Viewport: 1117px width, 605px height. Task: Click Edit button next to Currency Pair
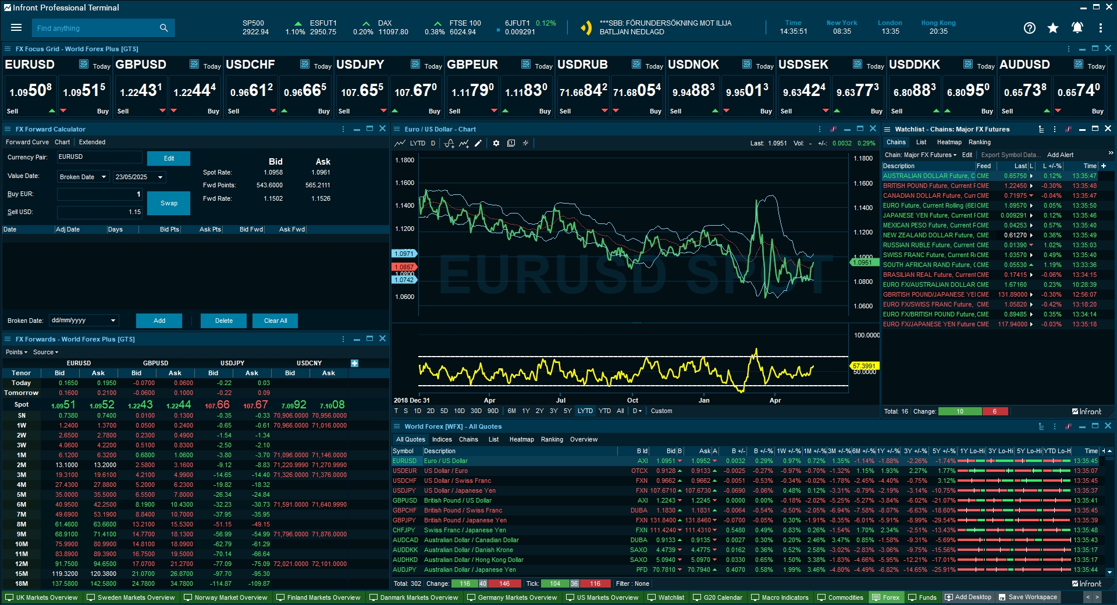click(x=169, y=158)
